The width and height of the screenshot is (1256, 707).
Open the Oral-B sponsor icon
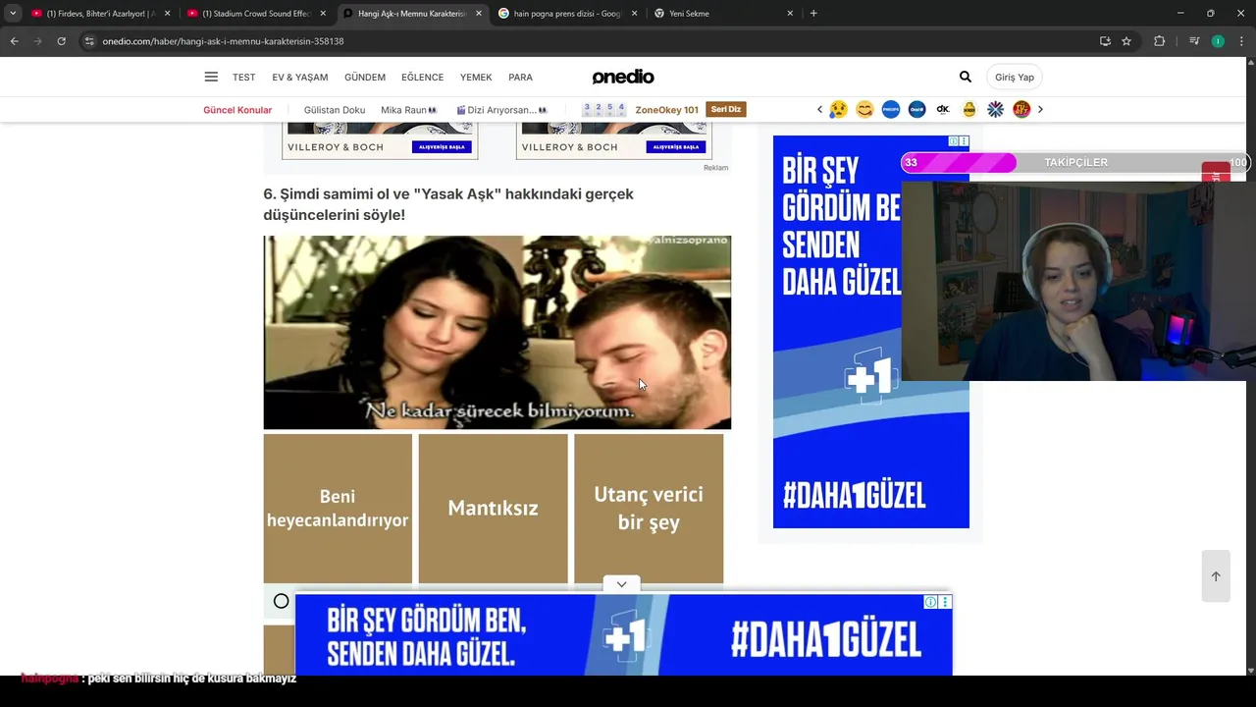(x=916, y=109)
